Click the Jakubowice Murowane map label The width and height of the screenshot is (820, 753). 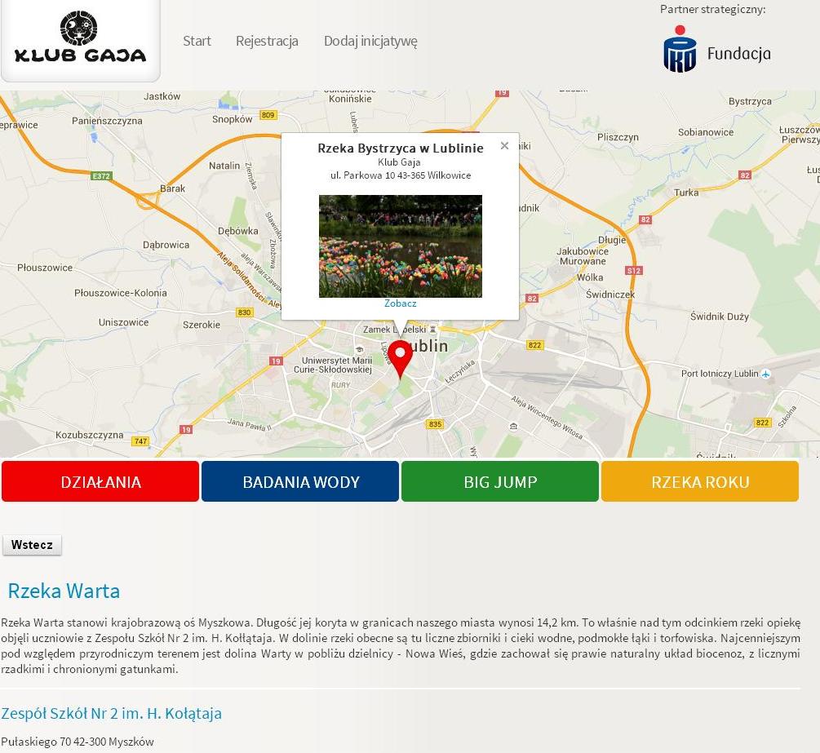(582, 256)
